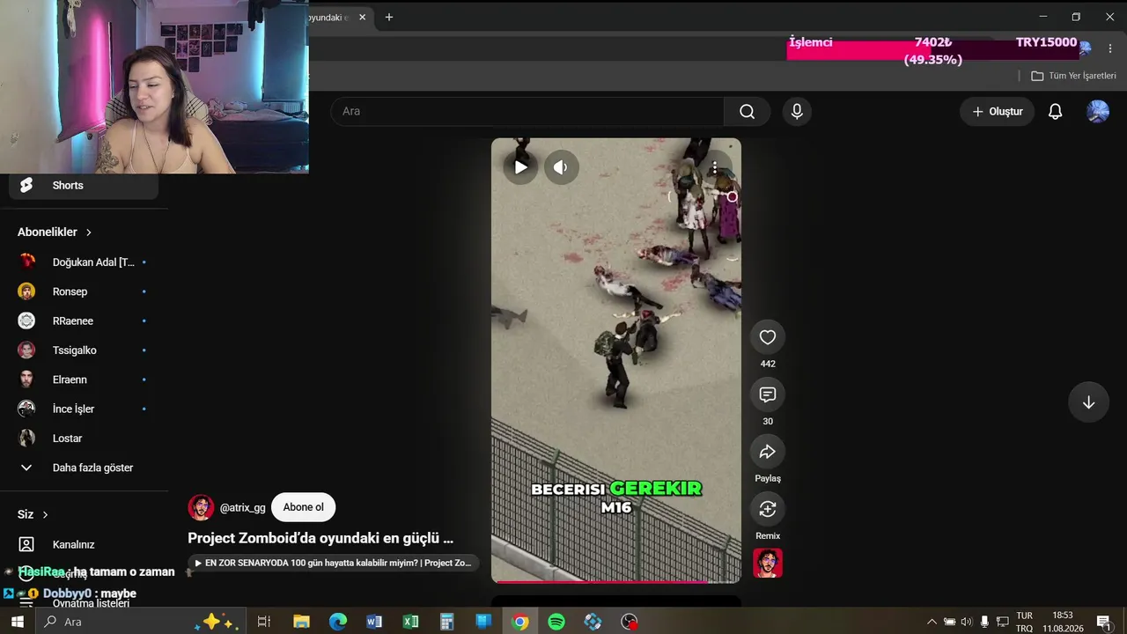Open the Windows Start menu

tap(17, 622)
